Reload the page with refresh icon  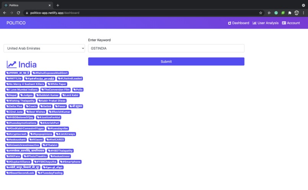[x=18, y=13]
